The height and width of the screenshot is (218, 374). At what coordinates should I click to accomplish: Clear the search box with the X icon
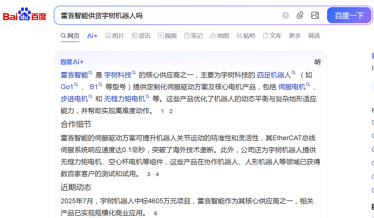pyautogui.click(x=285, y=15)
